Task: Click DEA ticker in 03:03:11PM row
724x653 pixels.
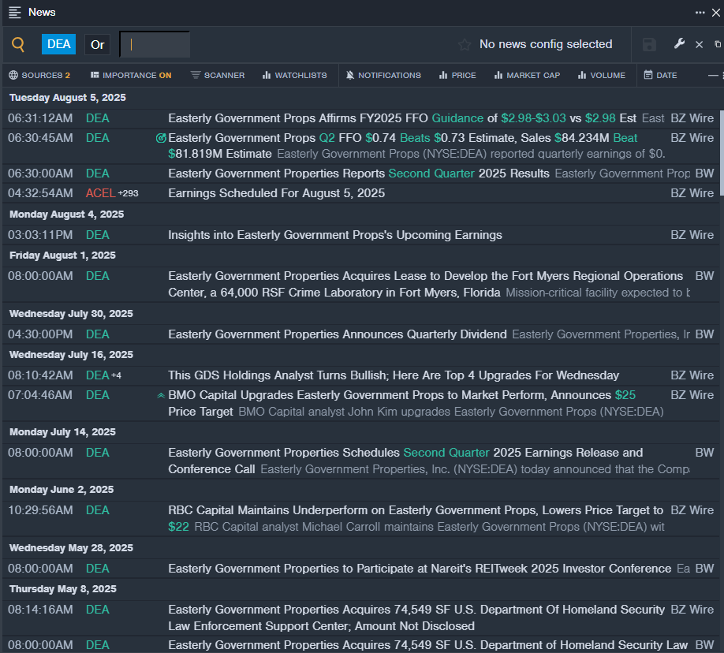Action: click(x=98, y=235)
